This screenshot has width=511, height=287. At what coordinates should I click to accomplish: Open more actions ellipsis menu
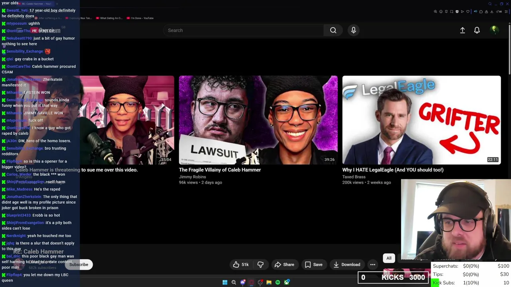click(372, 264)
